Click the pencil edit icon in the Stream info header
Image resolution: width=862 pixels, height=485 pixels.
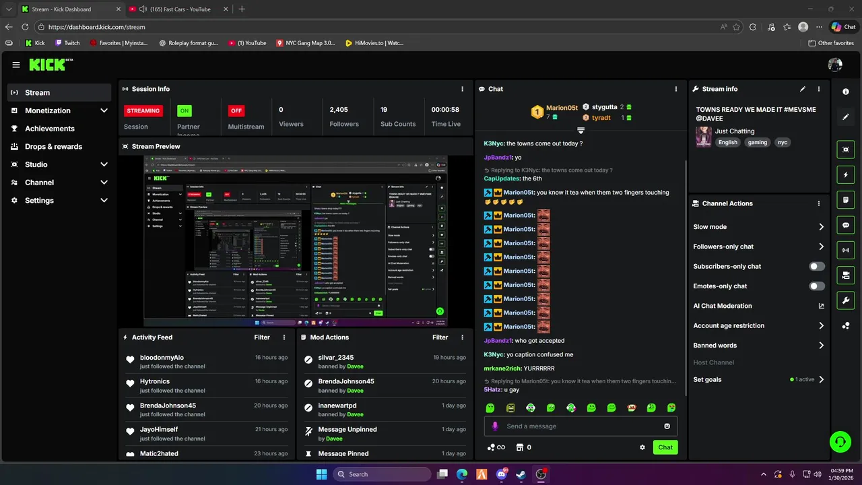click(x=803, y=89)
